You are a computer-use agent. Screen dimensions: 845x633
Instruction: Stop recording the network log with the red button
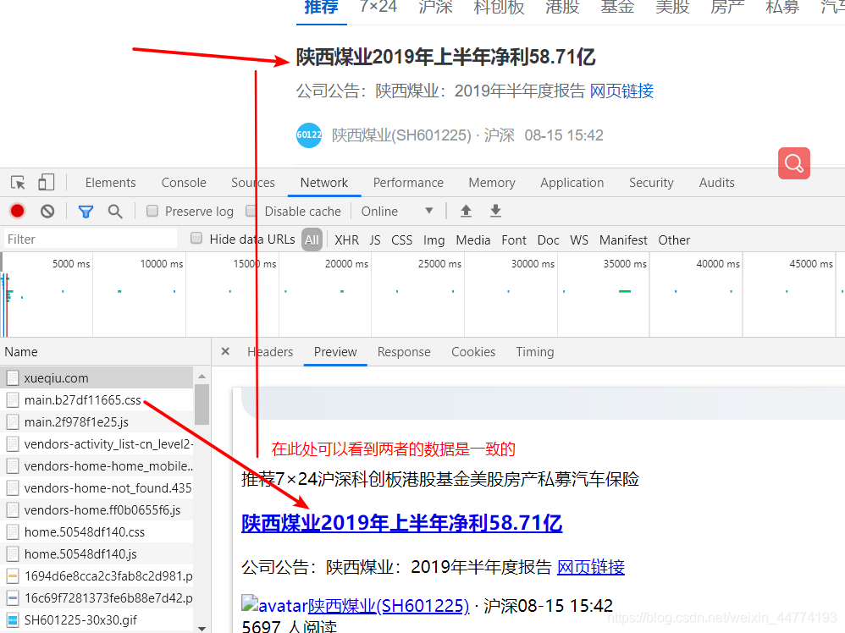coord(17,212)
